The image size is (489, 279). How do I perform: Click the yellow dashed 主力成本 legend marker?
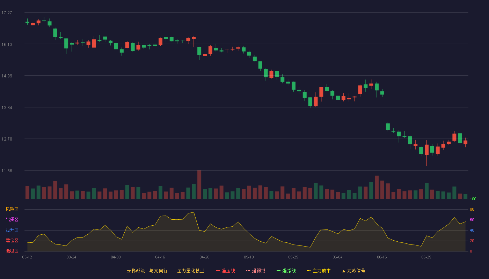[309, 271]
